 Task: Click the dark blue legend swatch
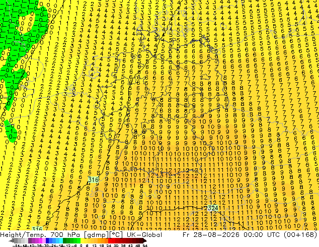[47, 241]
